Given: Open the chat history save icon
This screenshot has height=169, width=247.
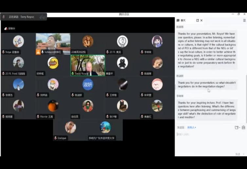Looking at the screenshot, I should coord(243,127).
